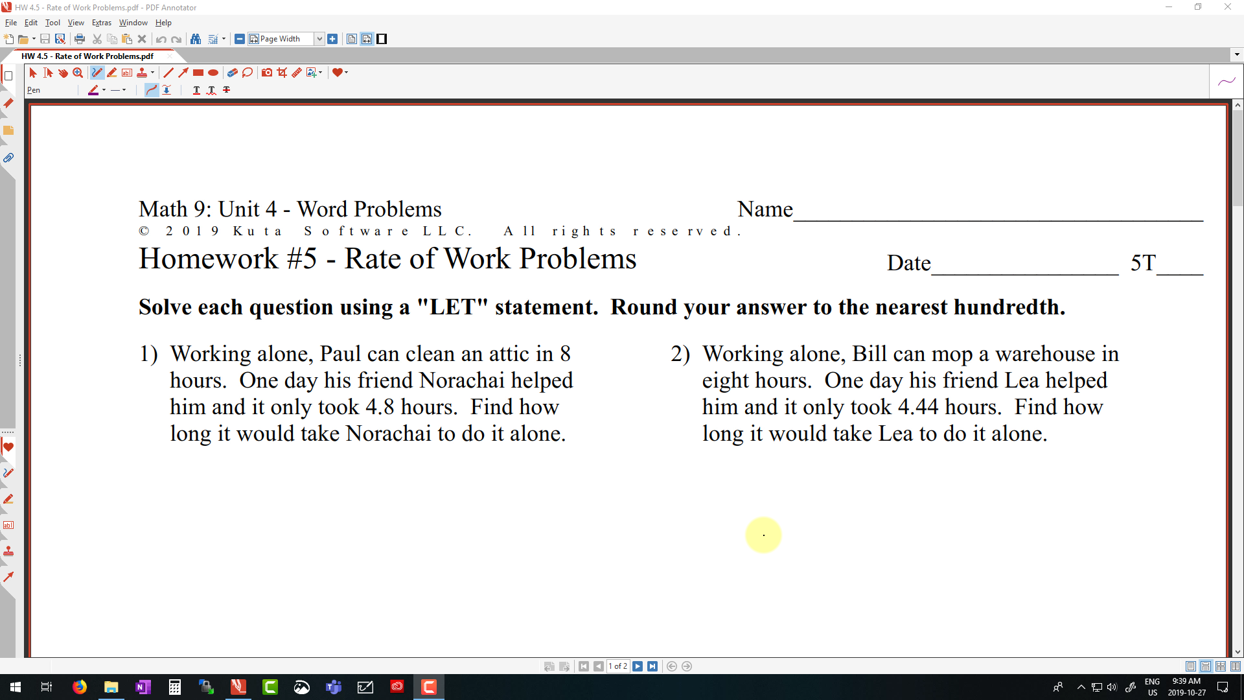Viewport: 1244px width, 700px height.
Task: Select the Zoom magnifier tool
Action: tap(78, 73)
